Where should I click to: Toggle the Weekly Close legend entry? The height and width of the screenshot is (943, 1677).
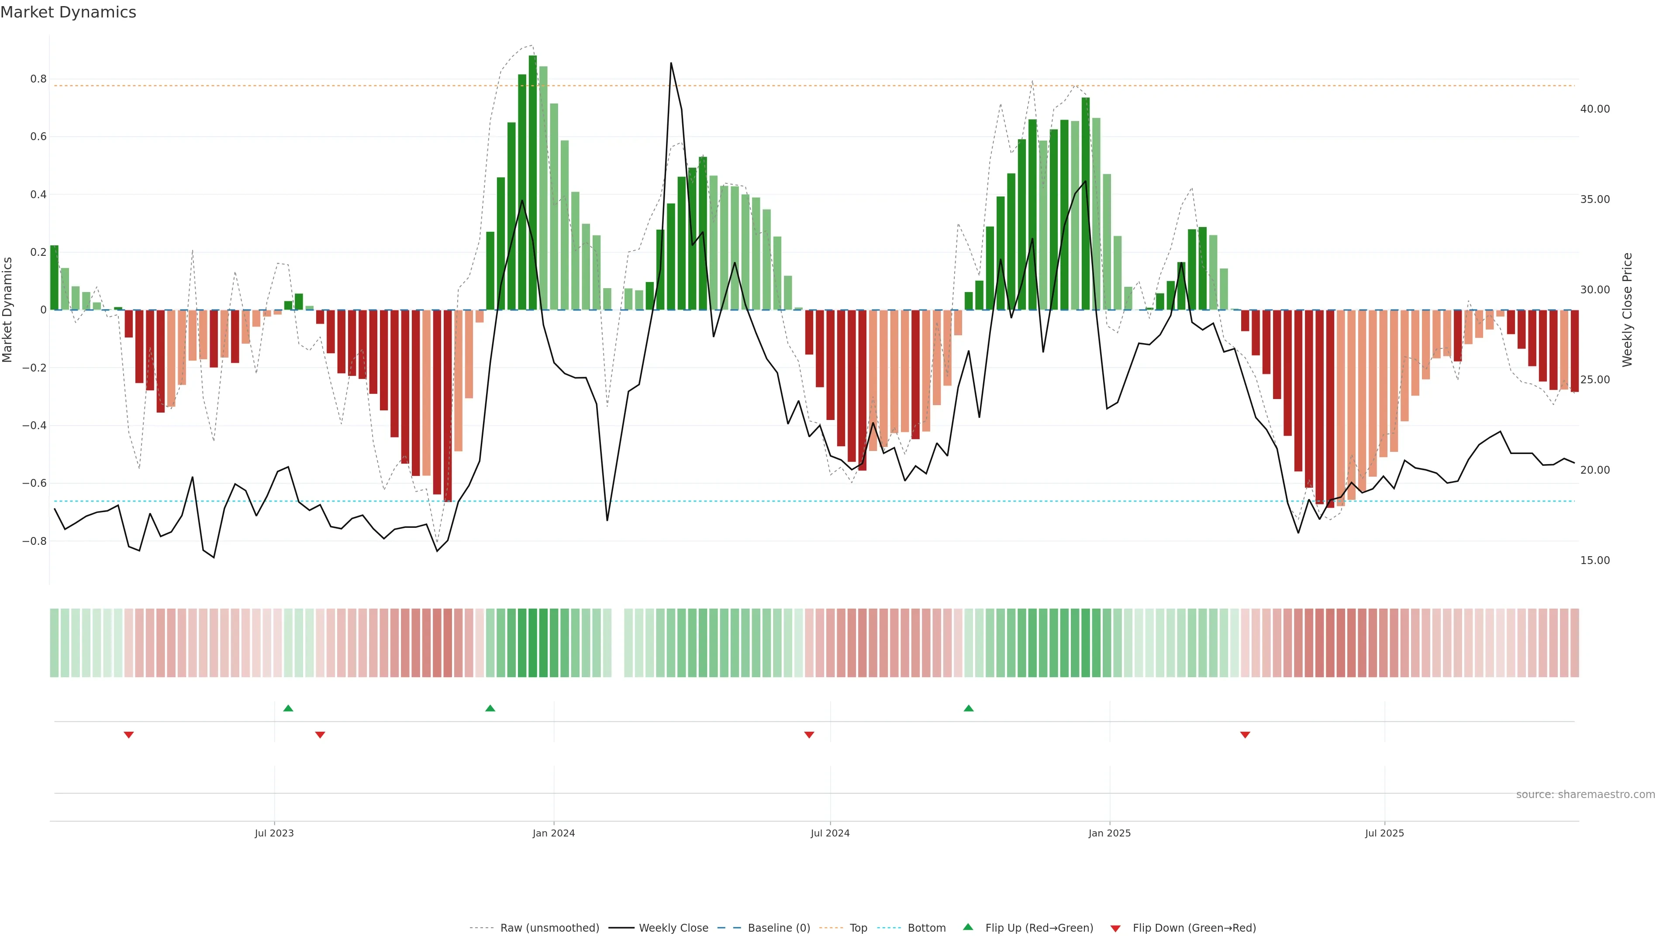673,927
